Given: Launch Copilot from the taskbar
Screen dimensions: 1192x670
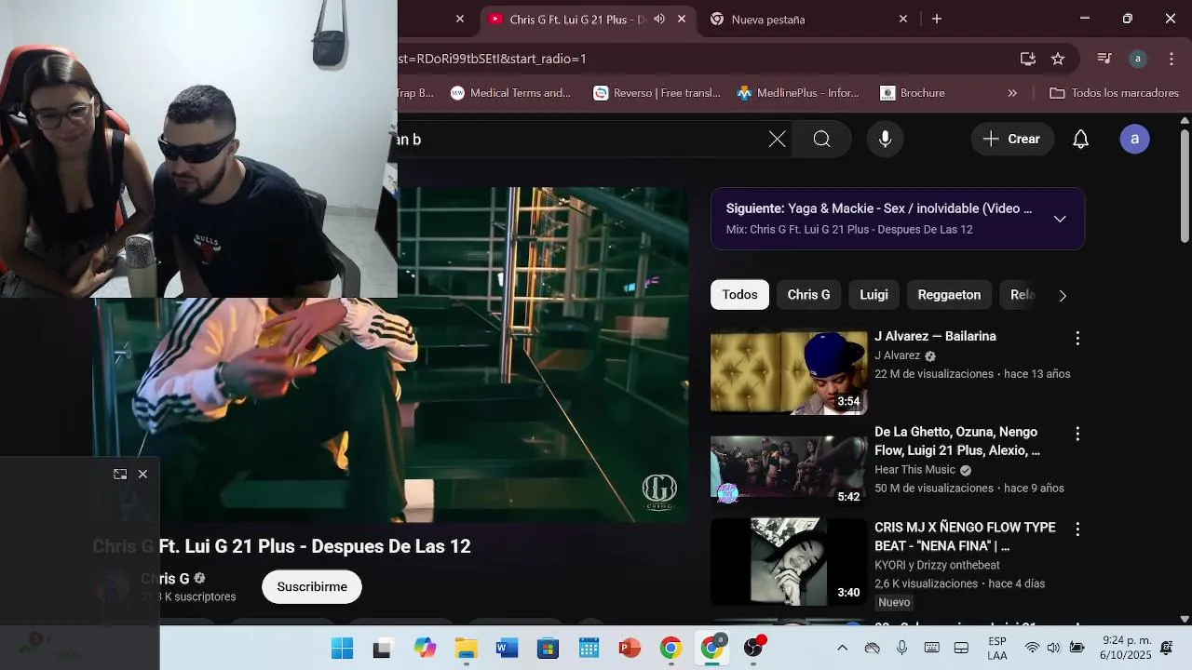Looking at the screenshot, I should (425, 648).
